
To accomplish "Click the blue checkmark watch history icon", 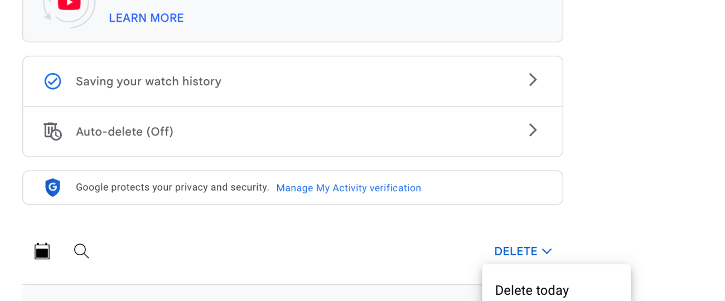I will (x=52, y=81).
